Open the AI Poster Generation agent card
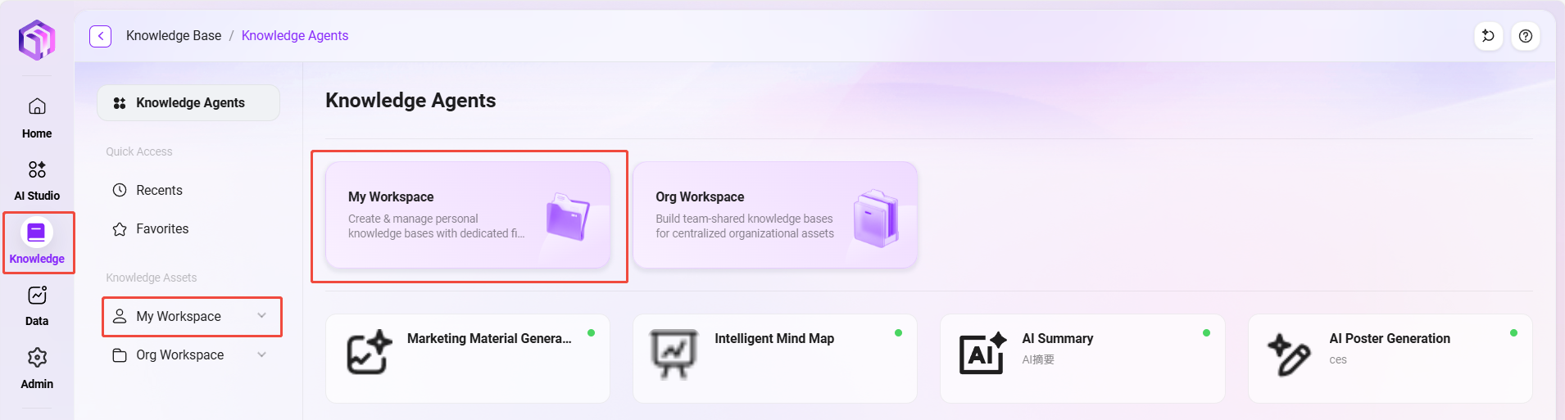Viewport: 1565px width, 420px height. 1390,359
